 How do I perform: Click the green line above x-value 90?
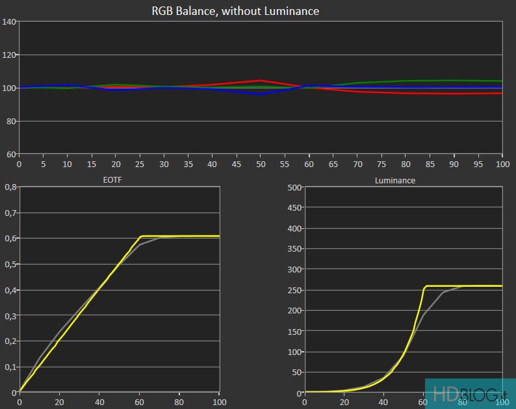coord(454,81)
